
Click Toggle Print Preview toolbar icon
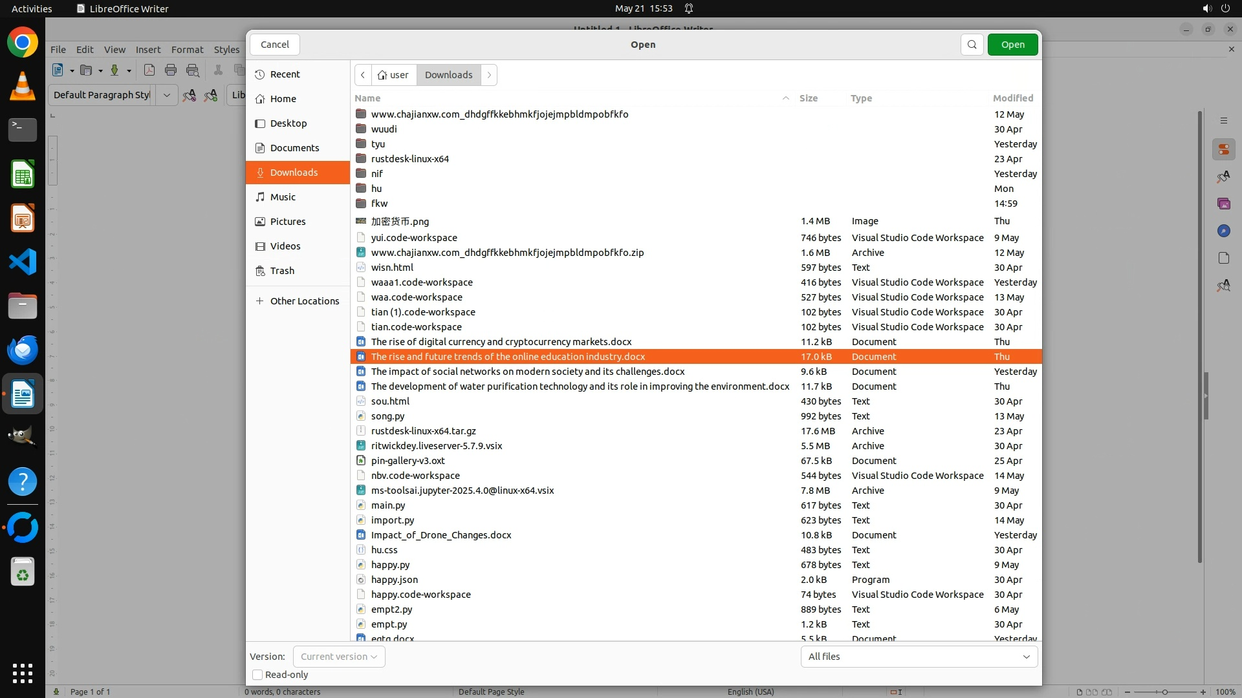pos(192,70)
